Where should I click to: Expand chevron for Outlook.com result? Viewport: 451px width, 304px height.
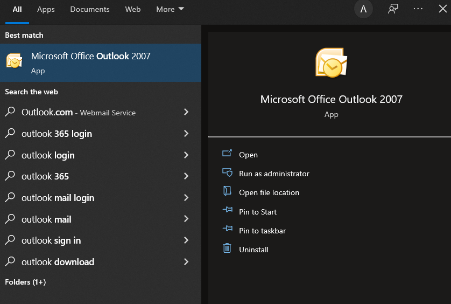pos(186,112)
